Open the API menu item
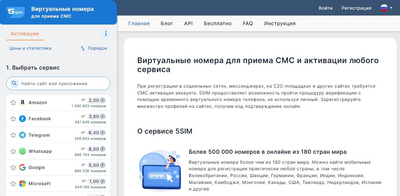 click(x=188, y=24)
